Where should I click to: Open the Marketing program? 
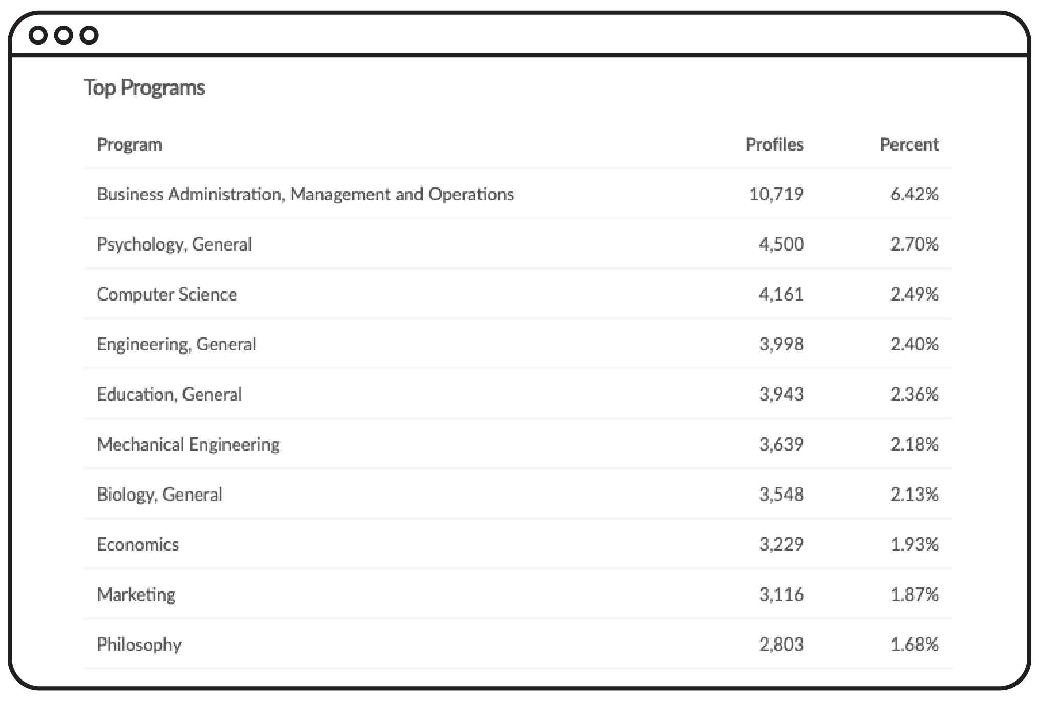point(136,594)
